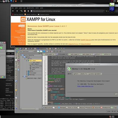Show Diff tab in bottom panel
This screenshot has width=118, height=118.
coord(55,108)
